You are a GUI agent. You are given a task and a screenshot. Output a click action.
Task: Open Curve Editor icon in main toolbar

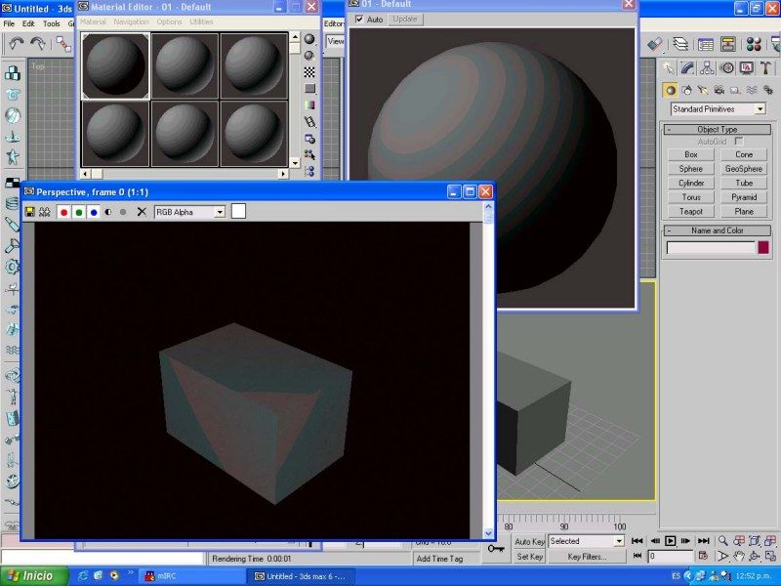(705, 44)
